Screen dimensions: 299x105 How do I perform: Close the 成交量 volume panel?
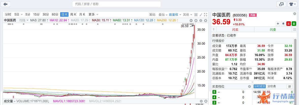pyautogui.click(x=206, y=101)
